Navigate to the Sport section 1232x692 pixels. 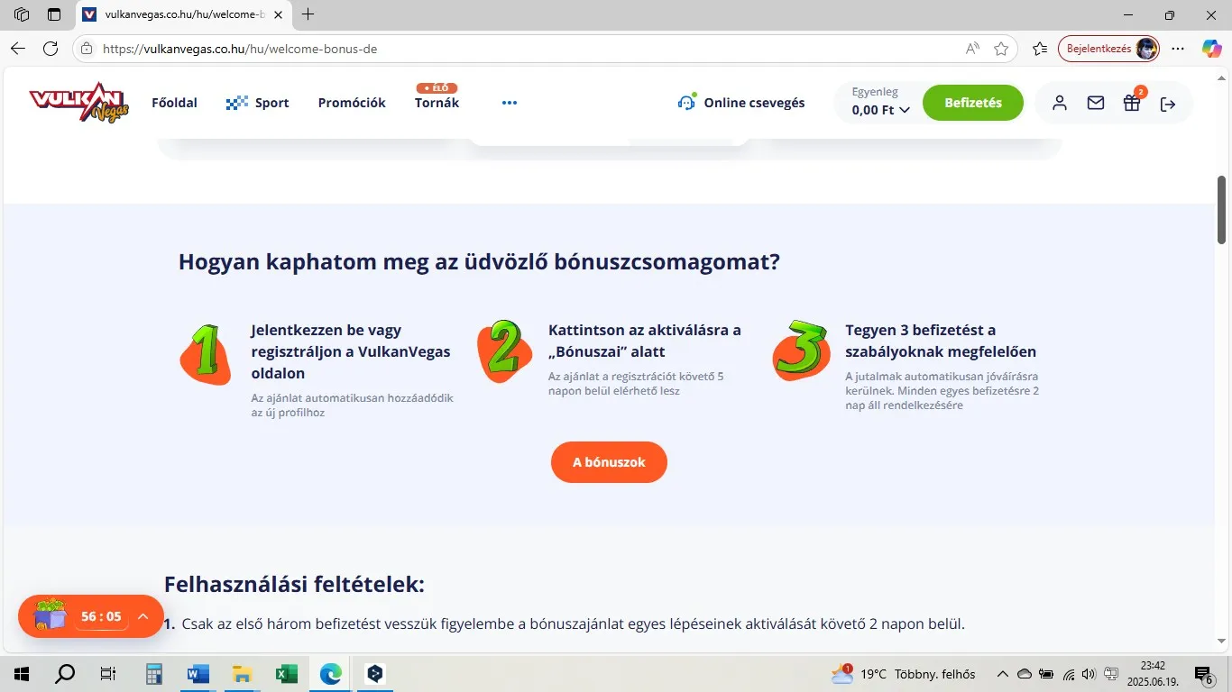tap(258, 103)
